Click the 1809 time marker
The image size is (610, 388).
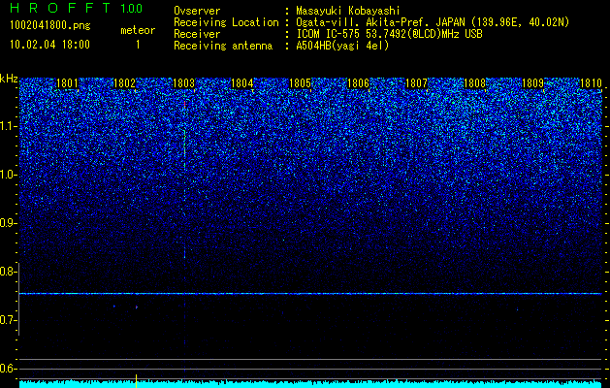coord(532,83)
